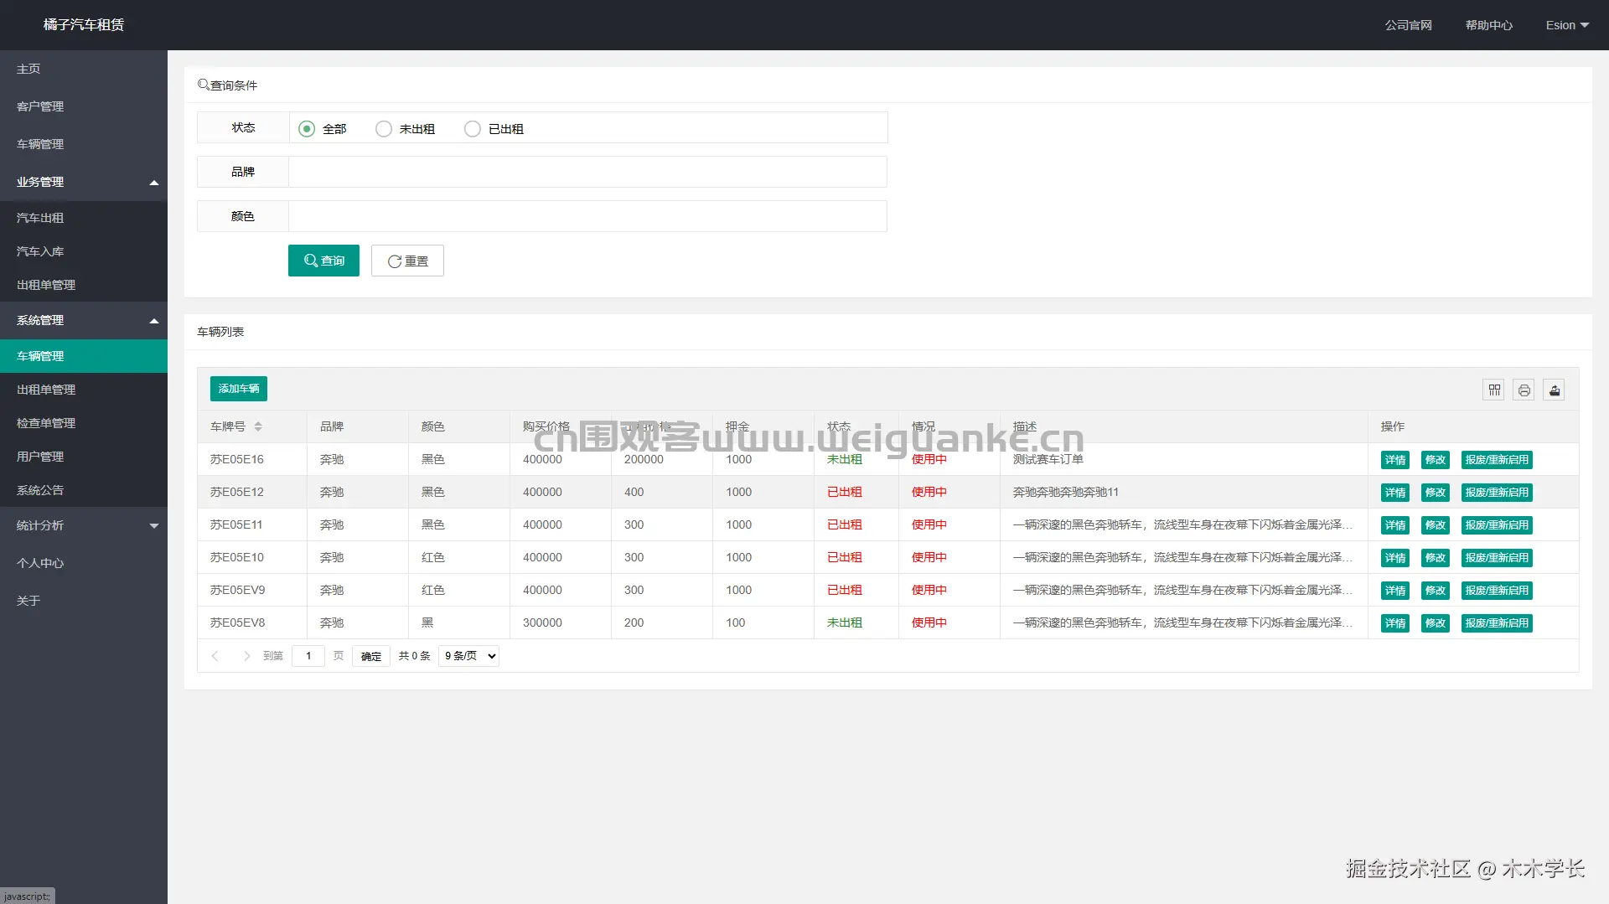Viewport: 1609px width, 904px height.
Task: Click 修改 for vehicle 苏E05EV8
Action: pyautogui.click(x=1436, y=623)
